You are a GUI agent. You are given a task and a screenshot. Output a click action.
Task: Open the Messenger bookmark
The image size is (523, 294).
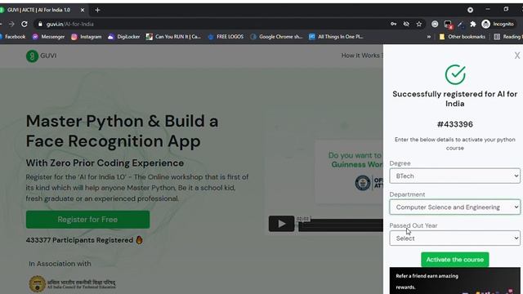click(x=48, y=37)
